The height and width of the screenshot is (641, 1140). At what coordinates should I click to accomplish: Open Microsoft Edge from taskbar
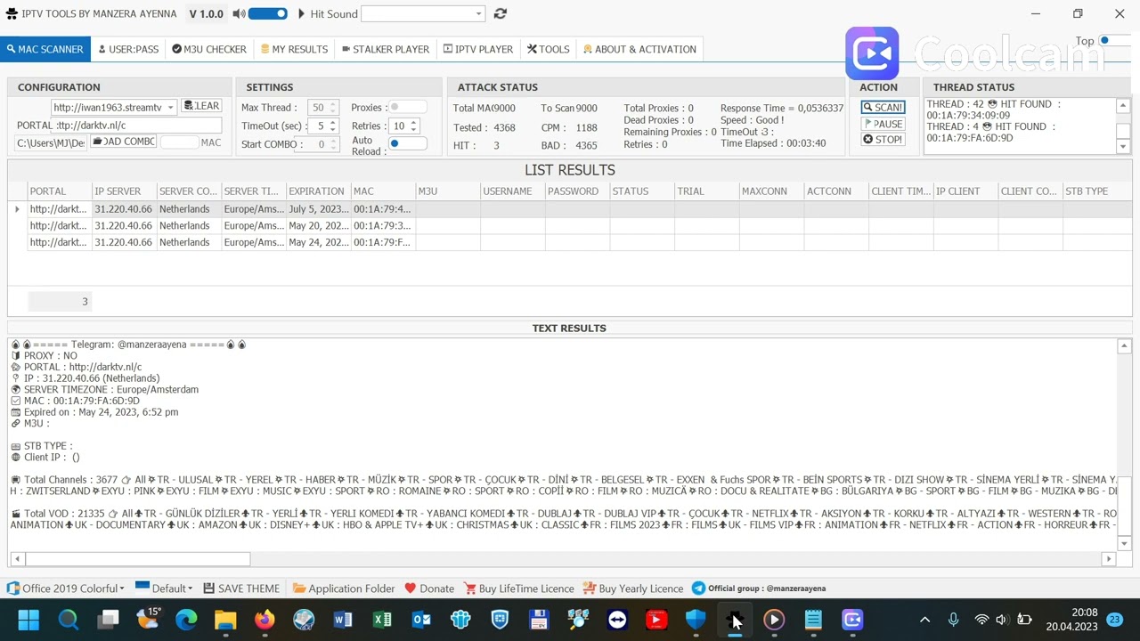(186, 620)
